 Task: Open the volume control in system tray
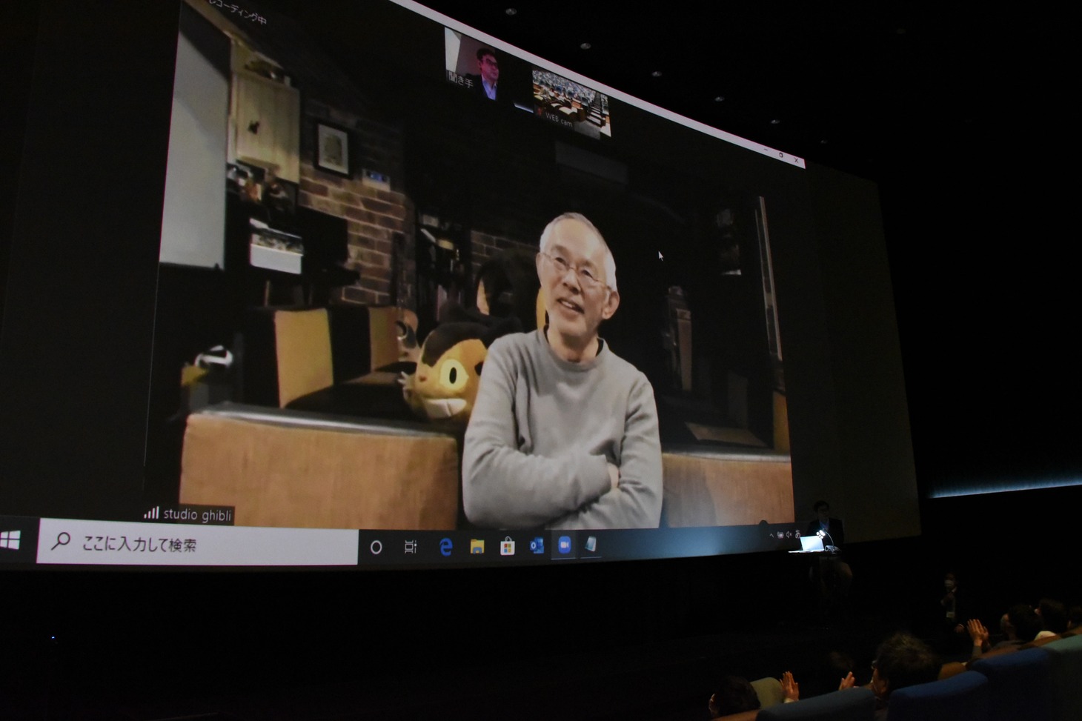point(789,534)
